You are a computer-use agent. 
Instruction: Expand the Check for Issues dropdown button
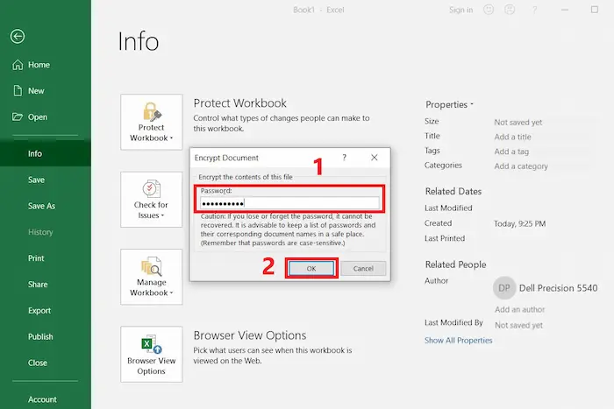[152, 200]
